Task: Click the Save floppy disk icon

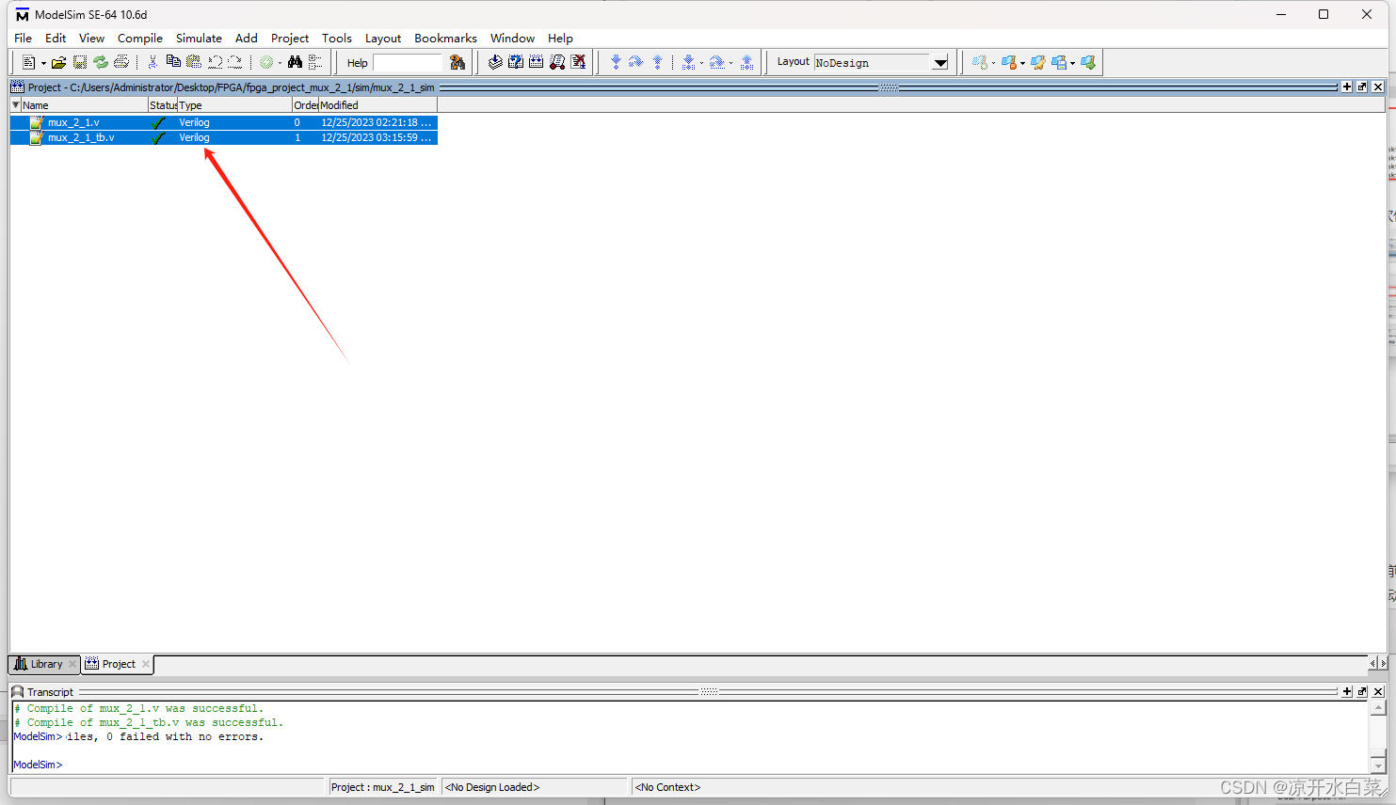Action: 80,63
